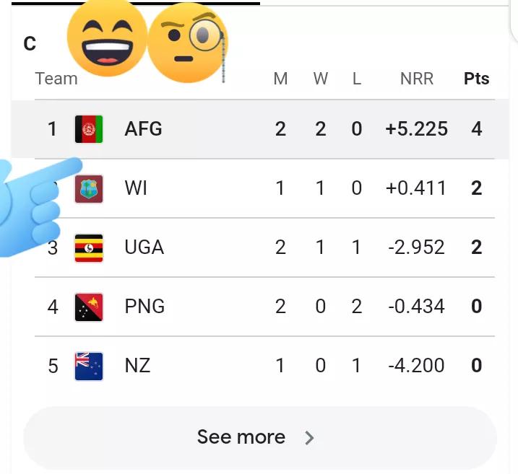This screenshot has width=518, height=474.
Task: Click the laughing face emoji sticker
Action: (x=107, y=40)
